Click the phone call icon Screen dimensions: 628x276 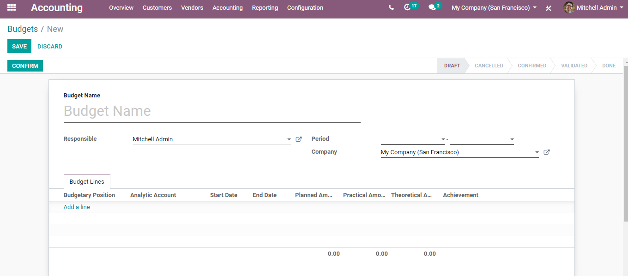pyautogui.click(x=391, y=8)
